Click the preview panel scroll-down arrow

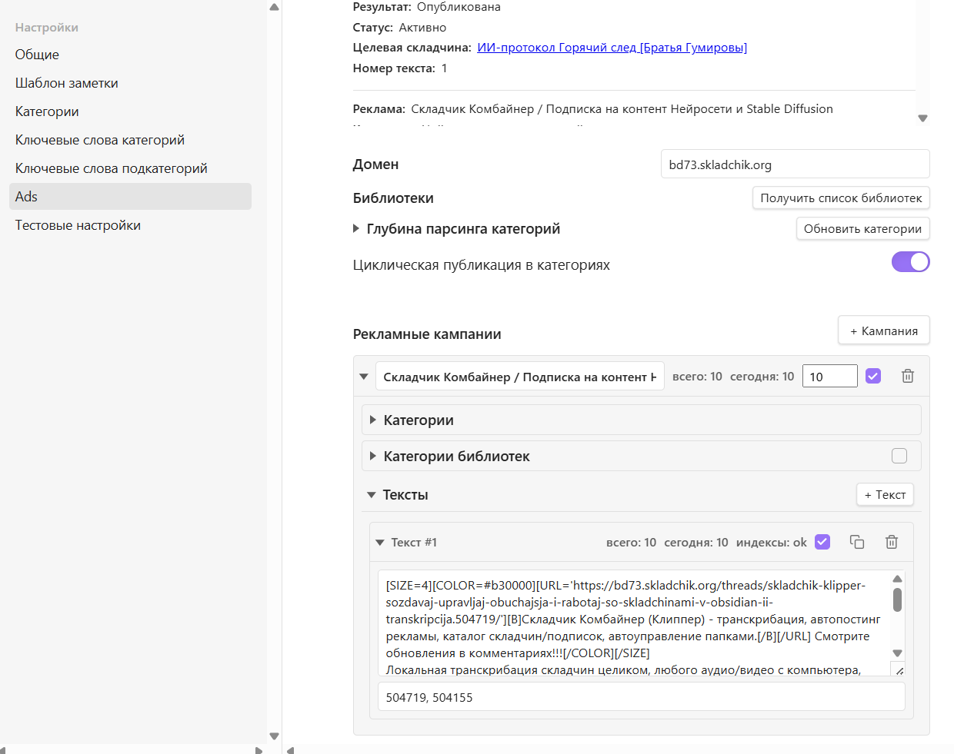(922, 118)
